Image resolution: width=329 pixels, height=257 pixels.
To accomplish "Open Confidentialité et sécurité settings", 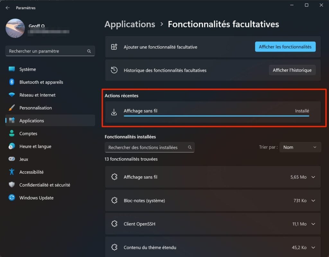I will pyautogui.click(x=50, y=185).
